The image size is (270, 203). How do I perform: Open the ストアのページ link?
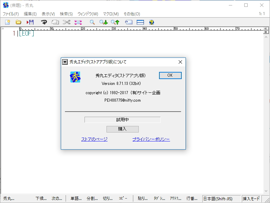click(x=94, y=139)
